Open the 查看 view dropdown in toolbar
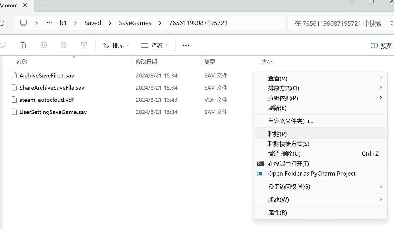394x229 pixels. (x=155, y=46)
